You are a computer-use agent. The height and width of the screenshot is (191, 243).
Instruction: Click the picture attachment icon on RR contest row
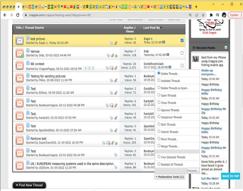111,68
